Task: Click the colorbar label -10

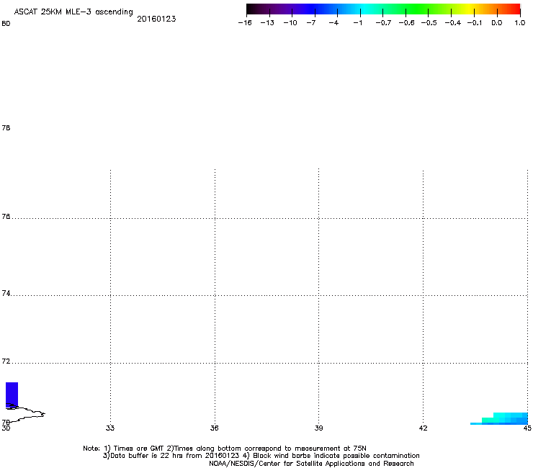Action: [290, 23]
